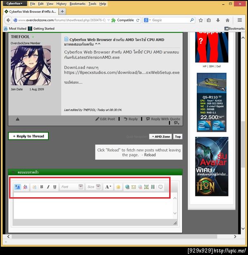Screen dimensions: 248x255
Task: Click the Reload link for new posts
Action: pyautogui.click(x=150, y=155)
